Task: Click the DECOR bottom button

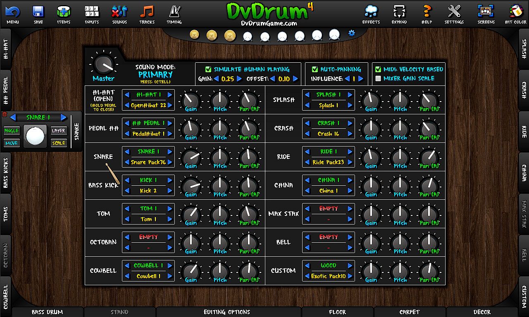Action: (x=482, y=312)
